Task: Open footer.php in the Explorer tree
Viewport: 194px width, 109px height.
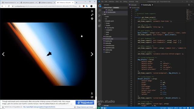Action: point(108,37)
